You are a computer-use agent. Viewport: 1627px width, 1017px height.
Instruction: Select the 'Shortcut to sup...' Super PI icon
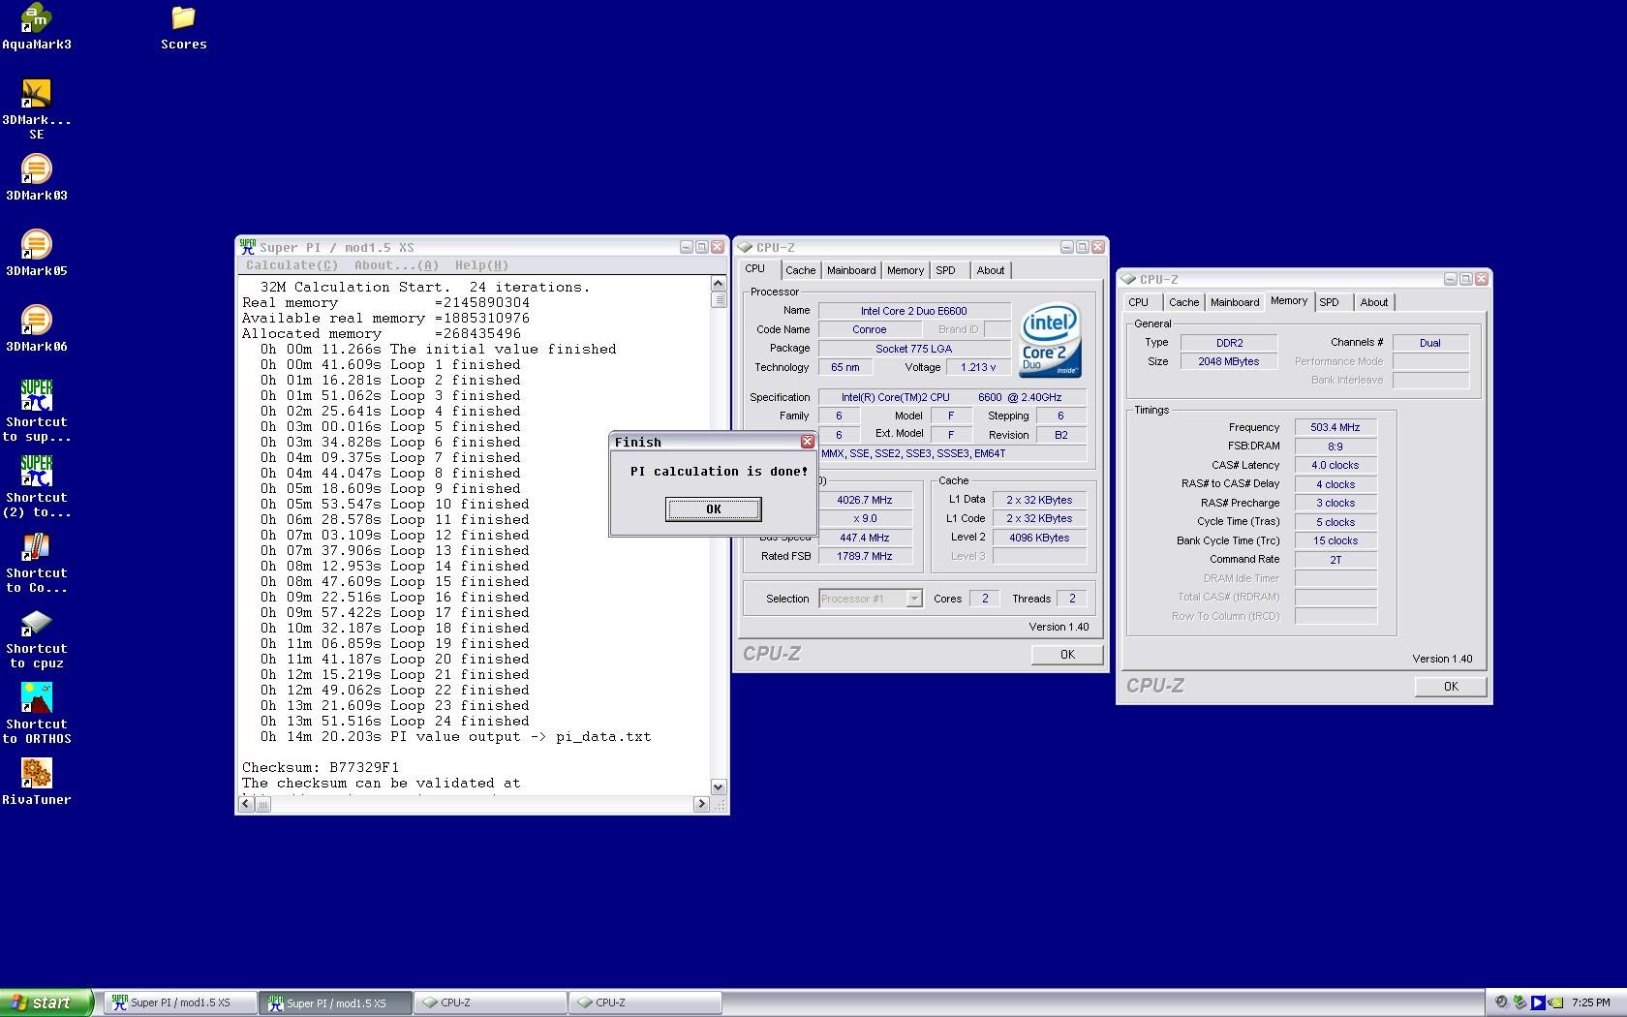coord(36,411)
